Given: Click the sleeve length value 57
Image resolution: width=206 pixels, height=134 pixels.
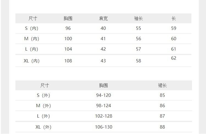Looking at the screenshot, I should pyautogui.click(x=138, y=49).
